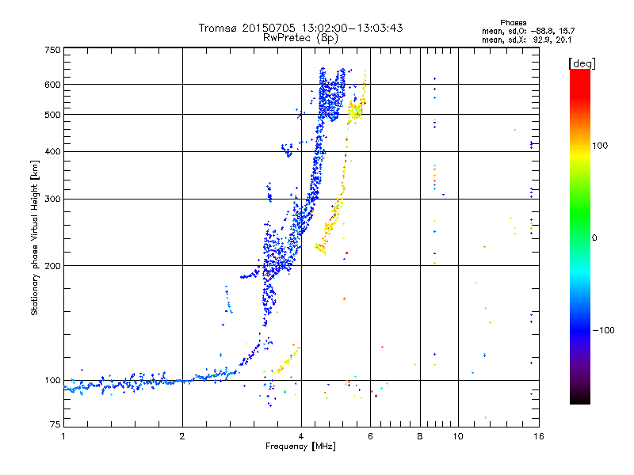Click the x-axis title 'Frequency [MHz]'
634x475 pixels.
[x=300, y=446]
